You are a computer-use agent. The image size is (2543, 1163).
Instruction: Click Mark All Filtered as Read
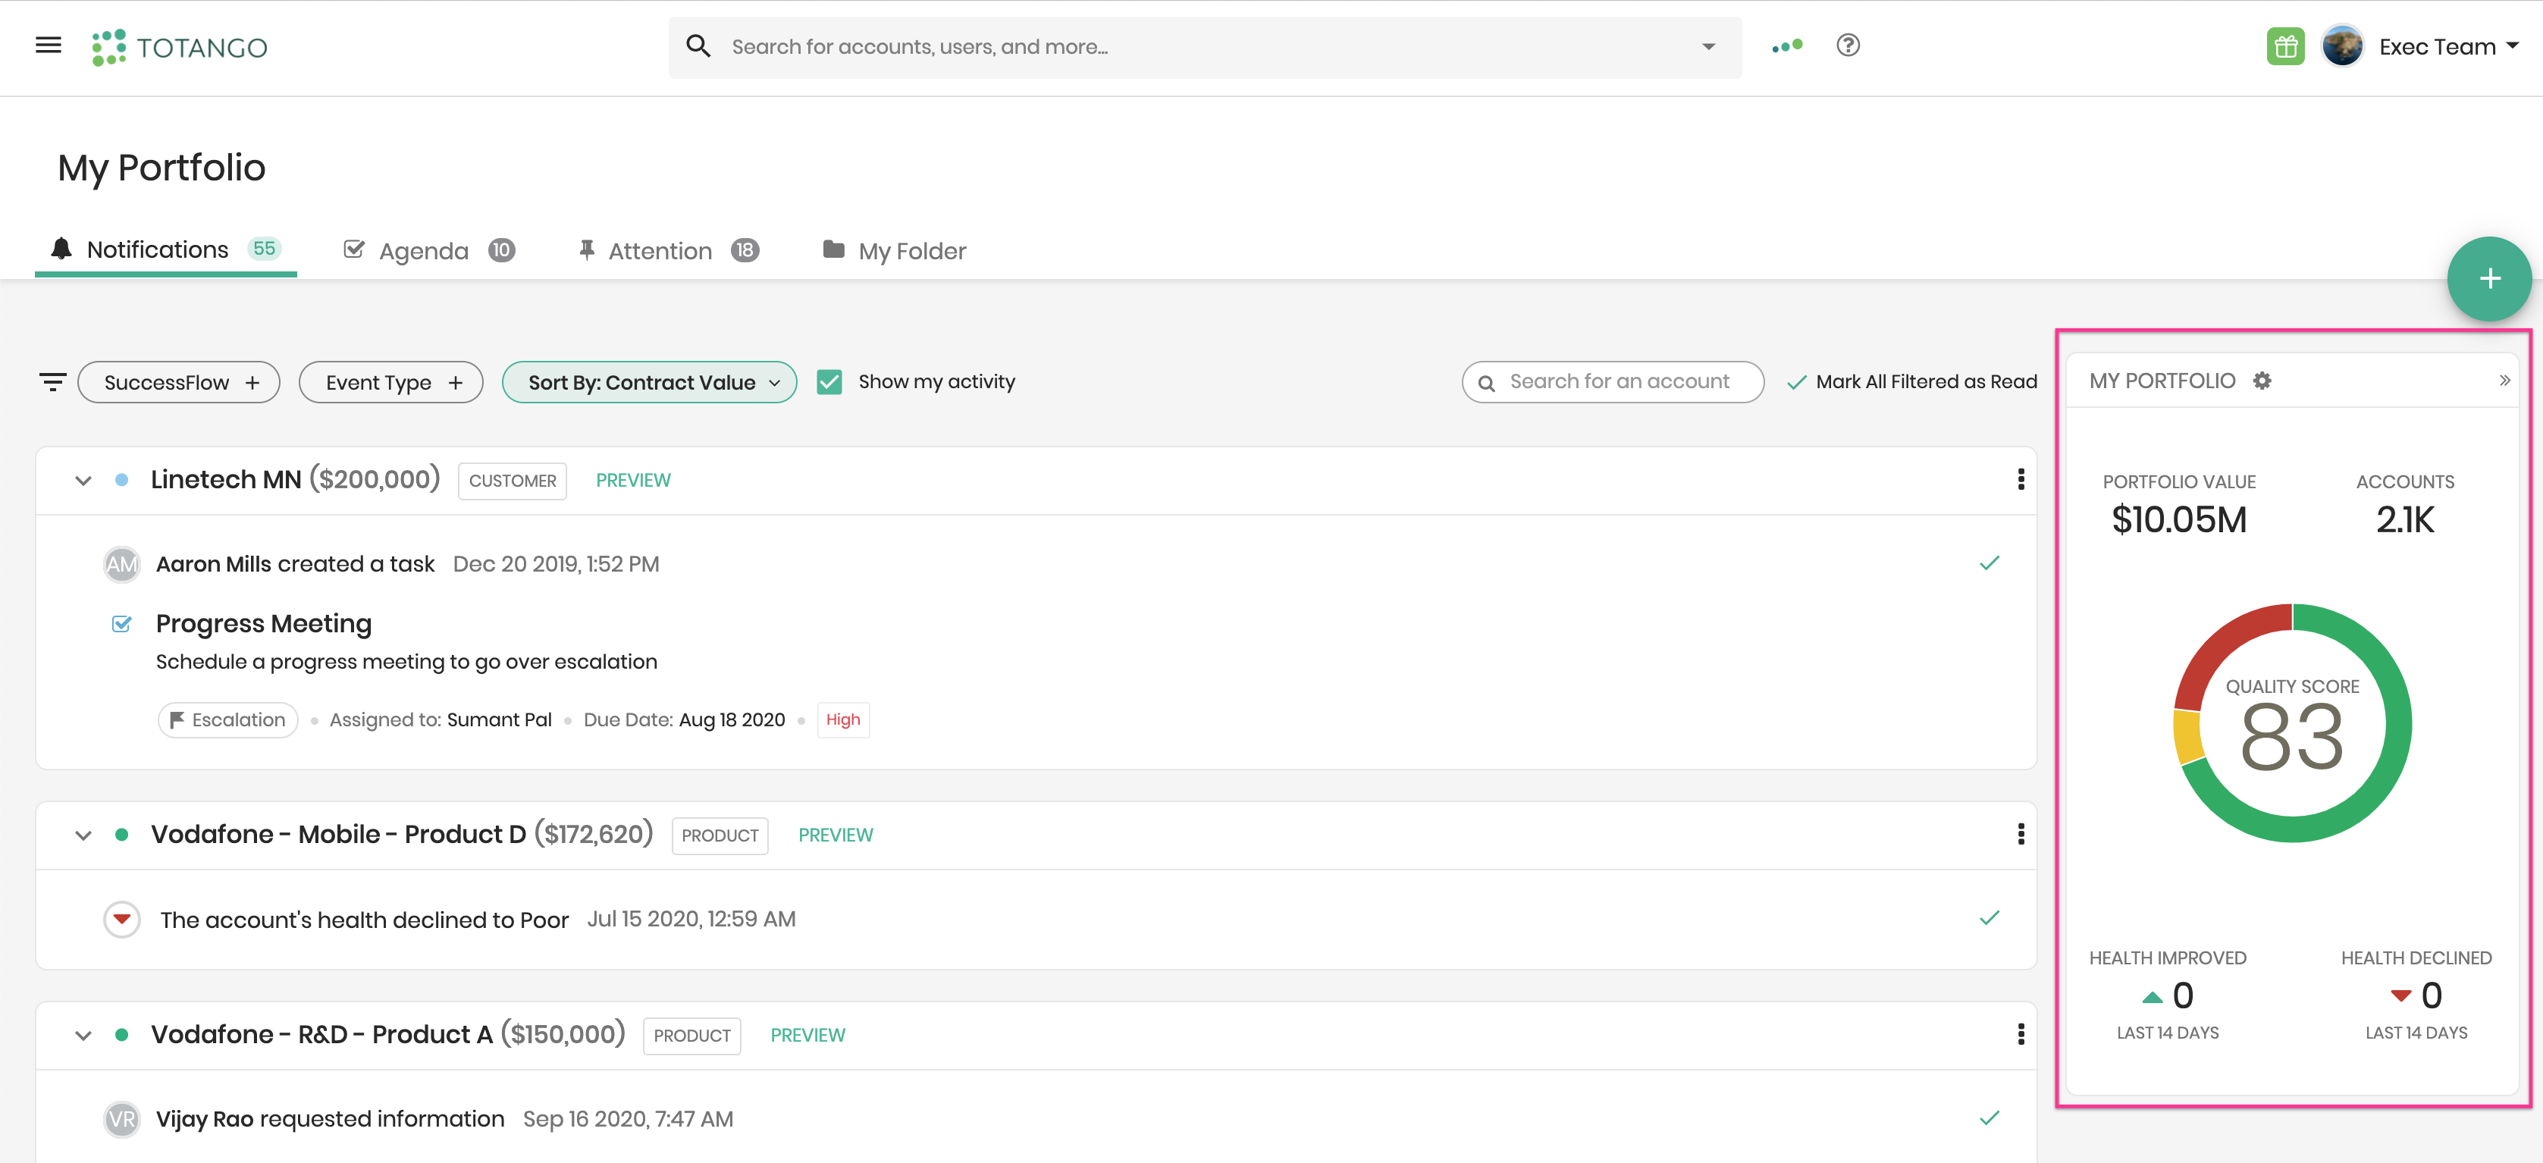pos(1912,382)
